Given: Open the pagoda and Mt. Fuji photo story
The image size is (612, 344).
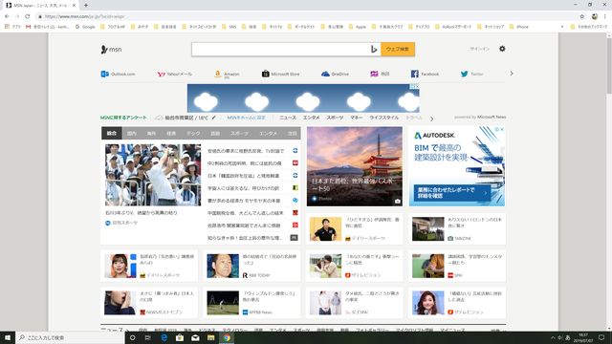Looking at the screenshot, I should [355, 166].
